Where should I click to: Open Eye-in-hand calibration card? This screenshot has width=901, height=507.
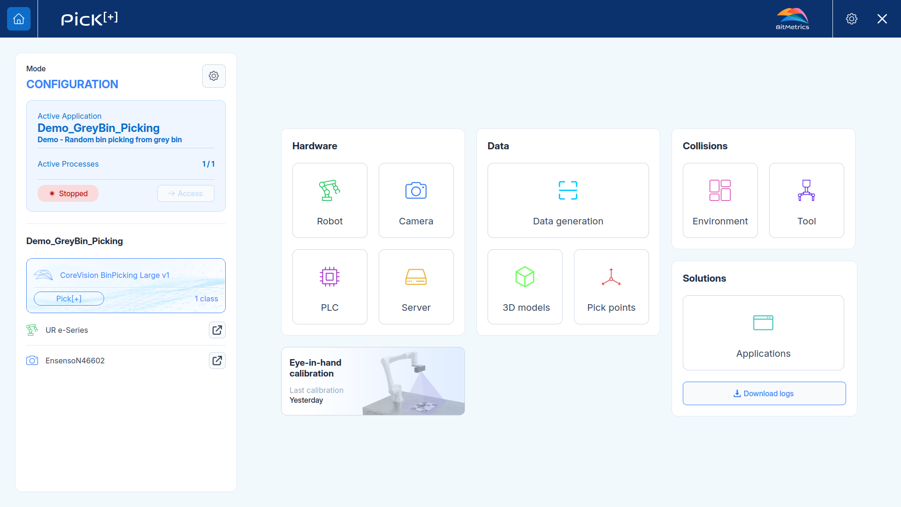(373, 381)
